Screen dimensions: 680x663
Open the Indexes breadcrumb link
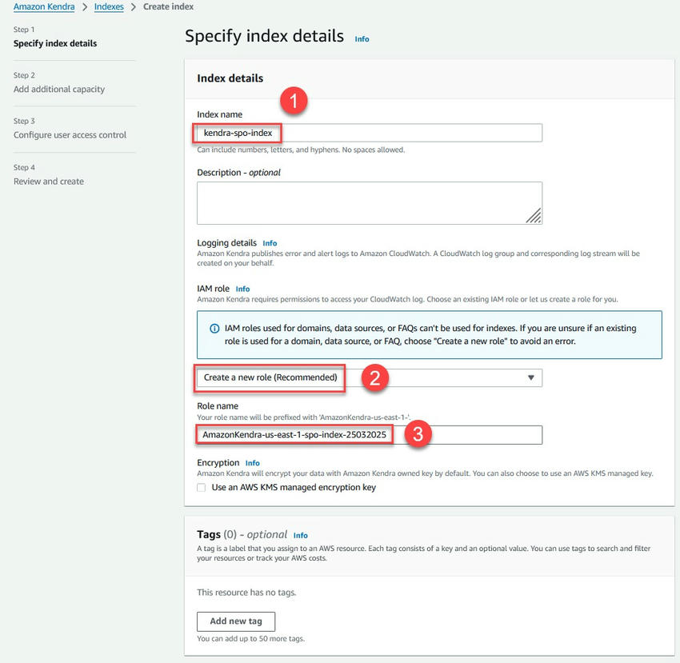pos(109,7)
